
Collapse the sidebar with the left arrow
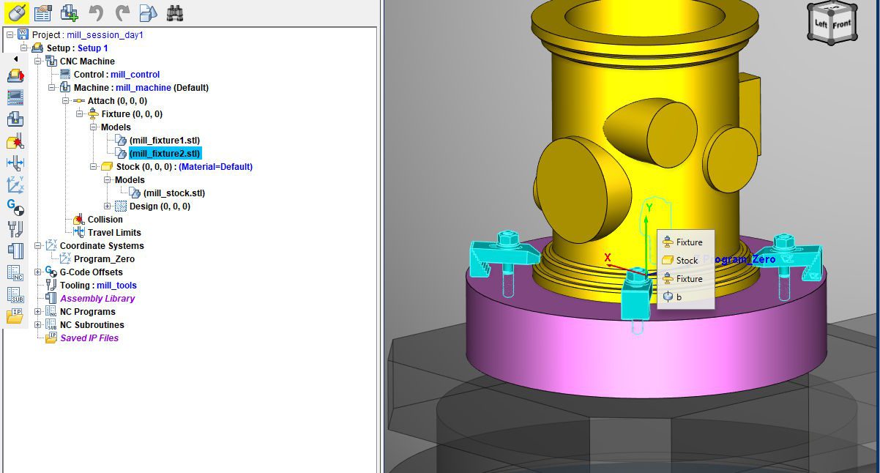coord(15,59)
